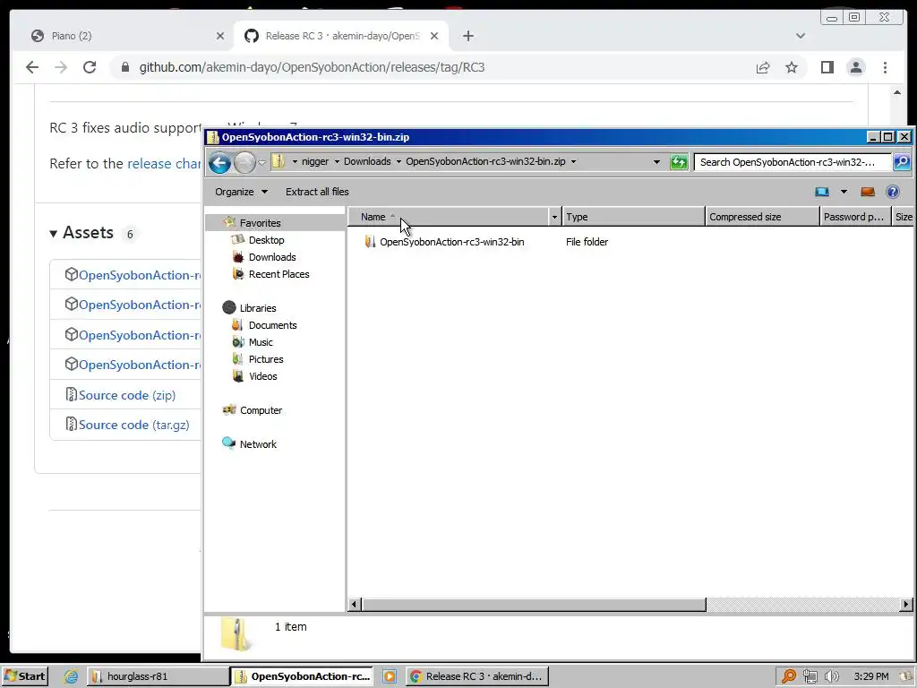Open the Pictures library
This screenshot has height=688, width=917.
coord(265,358)
